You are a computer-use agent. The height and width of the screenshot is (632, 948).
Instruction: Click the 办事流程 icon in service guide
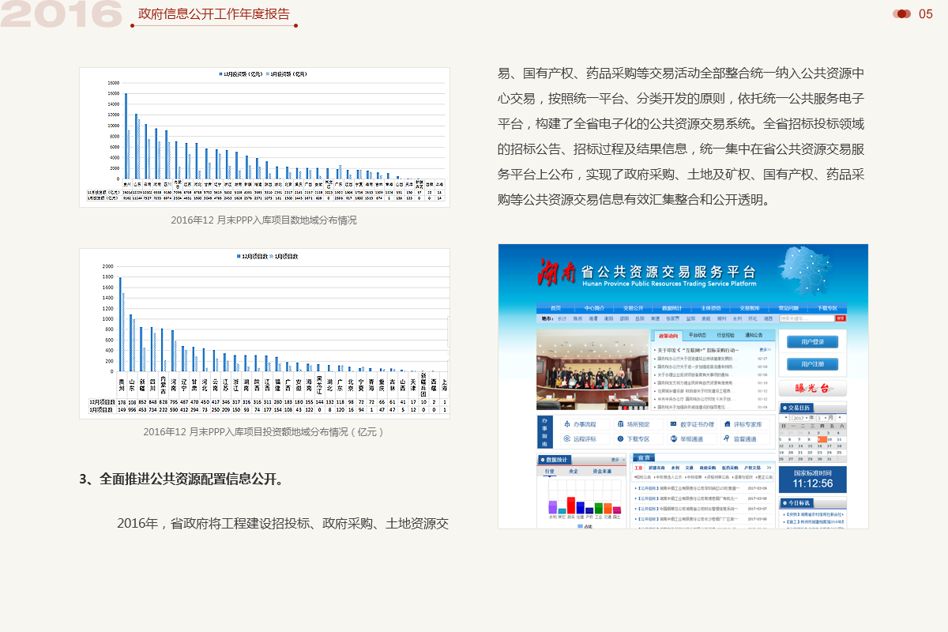(x=567, y=424)
